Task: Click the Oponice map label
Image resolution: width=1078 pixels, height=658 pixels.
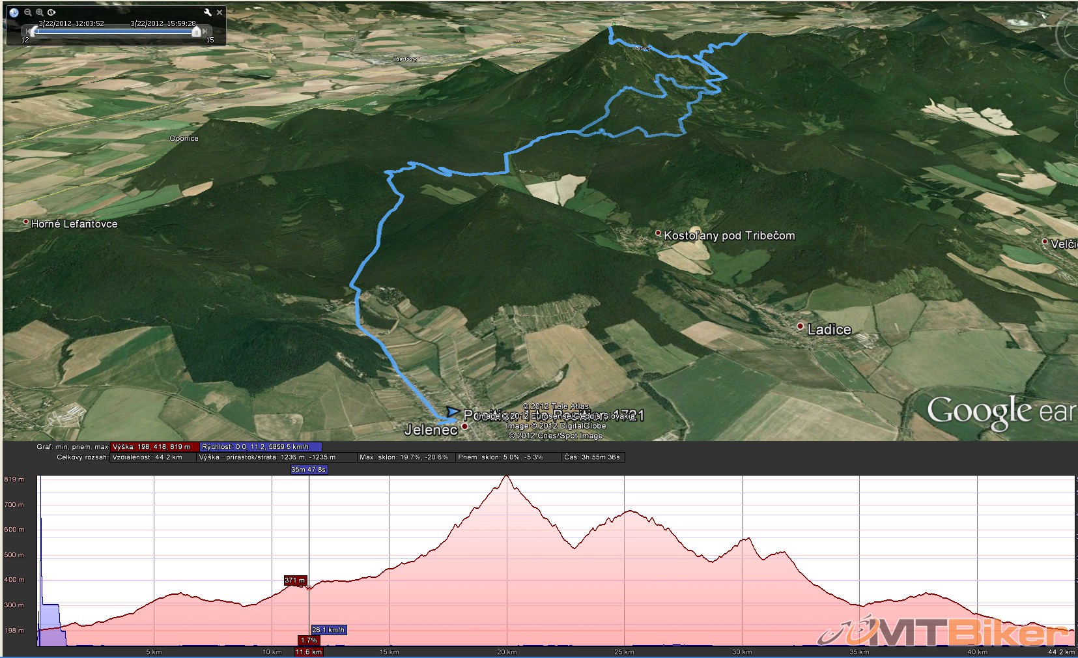Action: pos(184,138)
